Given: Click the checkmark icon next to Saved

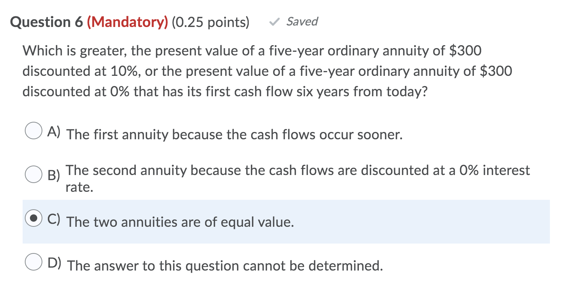Looking at the screenshot, I should tap(273, 22).
